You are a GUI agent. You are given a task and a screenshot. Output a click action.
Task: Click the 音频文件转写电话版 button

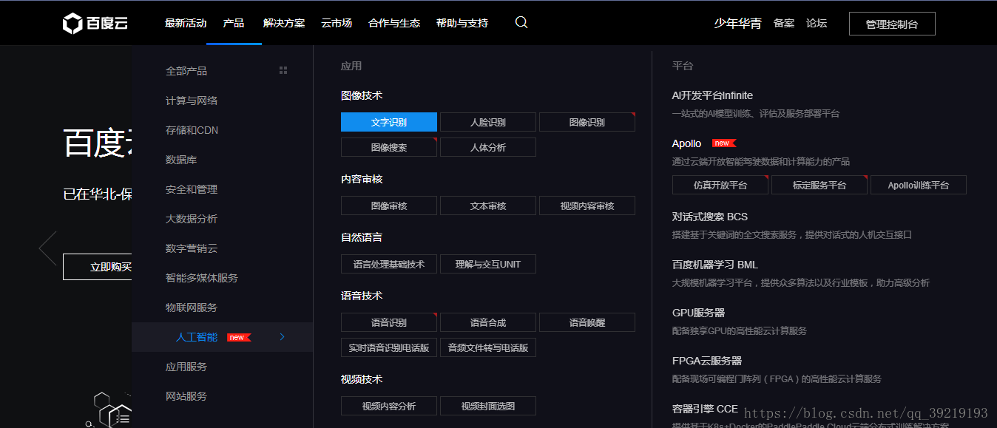pos(488,347)
